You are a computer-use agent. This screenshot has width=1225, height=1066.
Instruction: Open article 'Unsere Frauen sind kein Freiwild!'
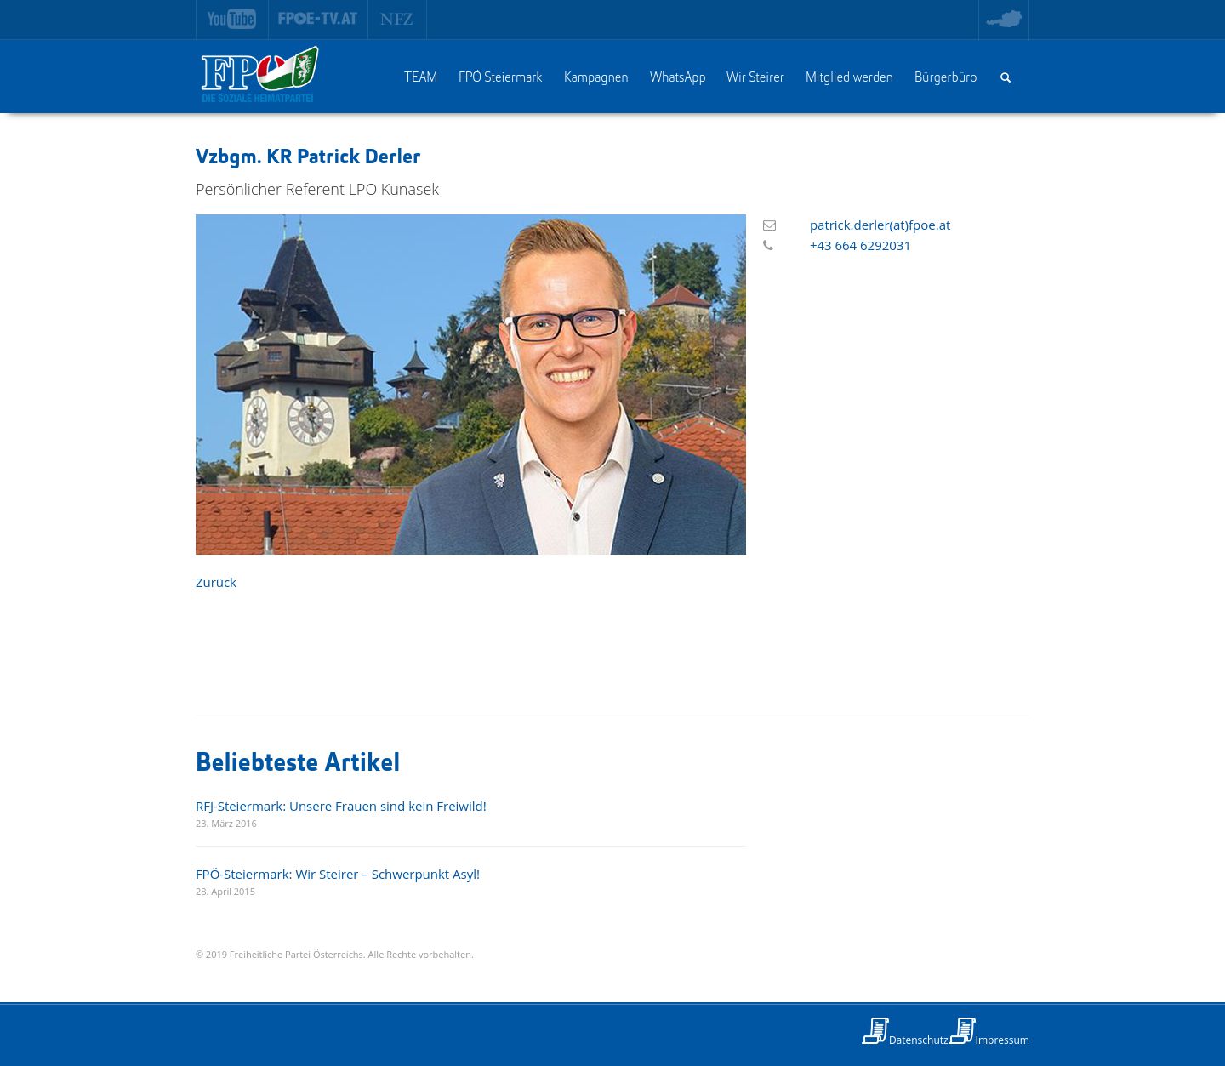point(341,806)
